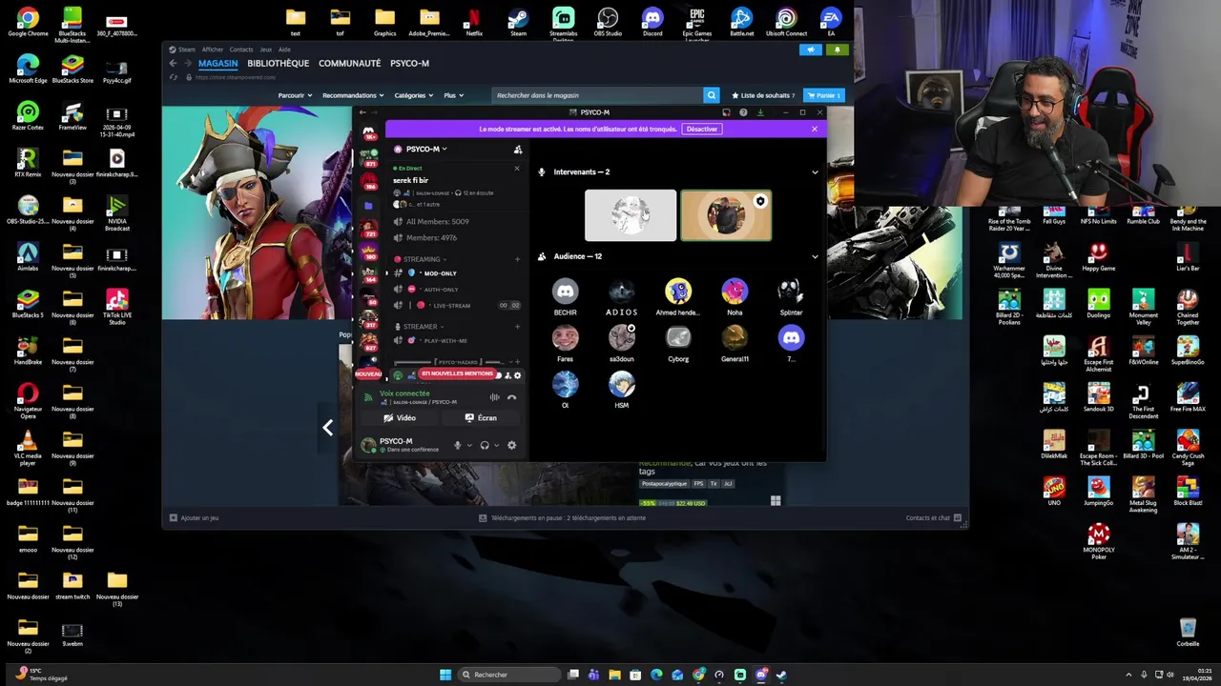Click the 871 nouvelles mentions pill
Image resolution: width=1221 pixels, height=686 pixels.
[x=457, y=373]
